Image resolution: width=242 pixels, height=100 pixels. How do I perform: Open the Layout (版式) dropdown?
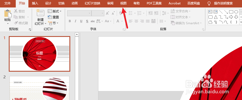(x=54, y=11)
